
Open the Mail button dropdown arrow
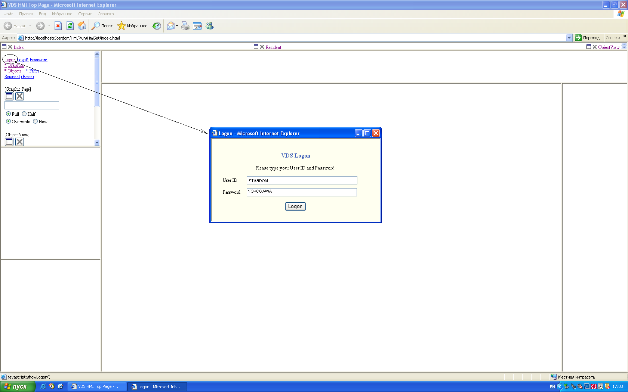tap(177, 26)
